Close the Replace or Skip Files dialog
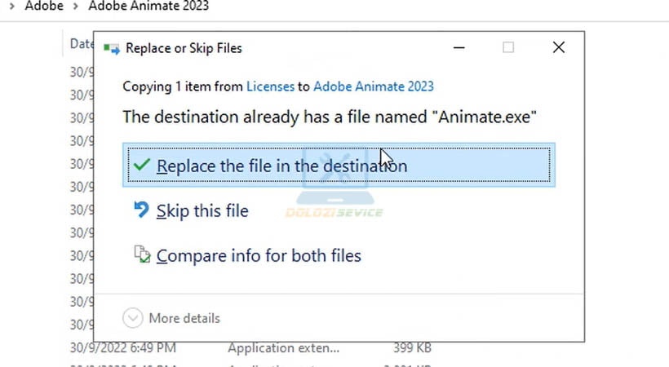The height and width of the screenshot is (367, 669). [x=559, y=47]
